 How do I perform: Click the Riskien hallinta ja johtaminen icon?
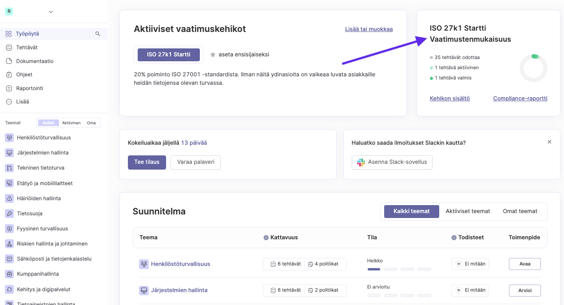pyautogui.click(x=9, y=244)
